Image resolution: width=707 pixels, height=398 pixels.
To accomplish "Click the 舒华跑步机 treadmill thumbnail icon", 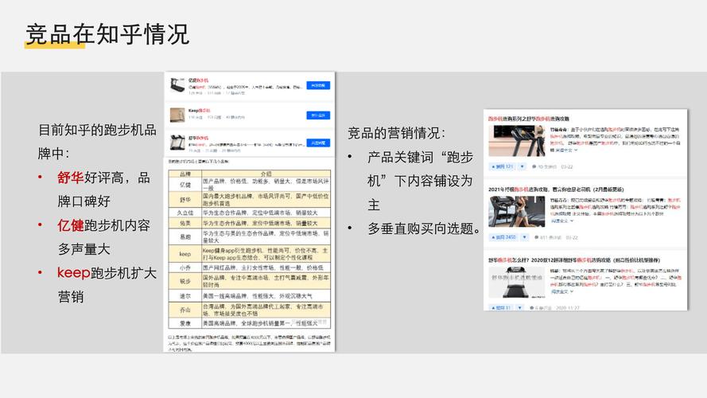I will pyautogui.click(x=177, y=142).
